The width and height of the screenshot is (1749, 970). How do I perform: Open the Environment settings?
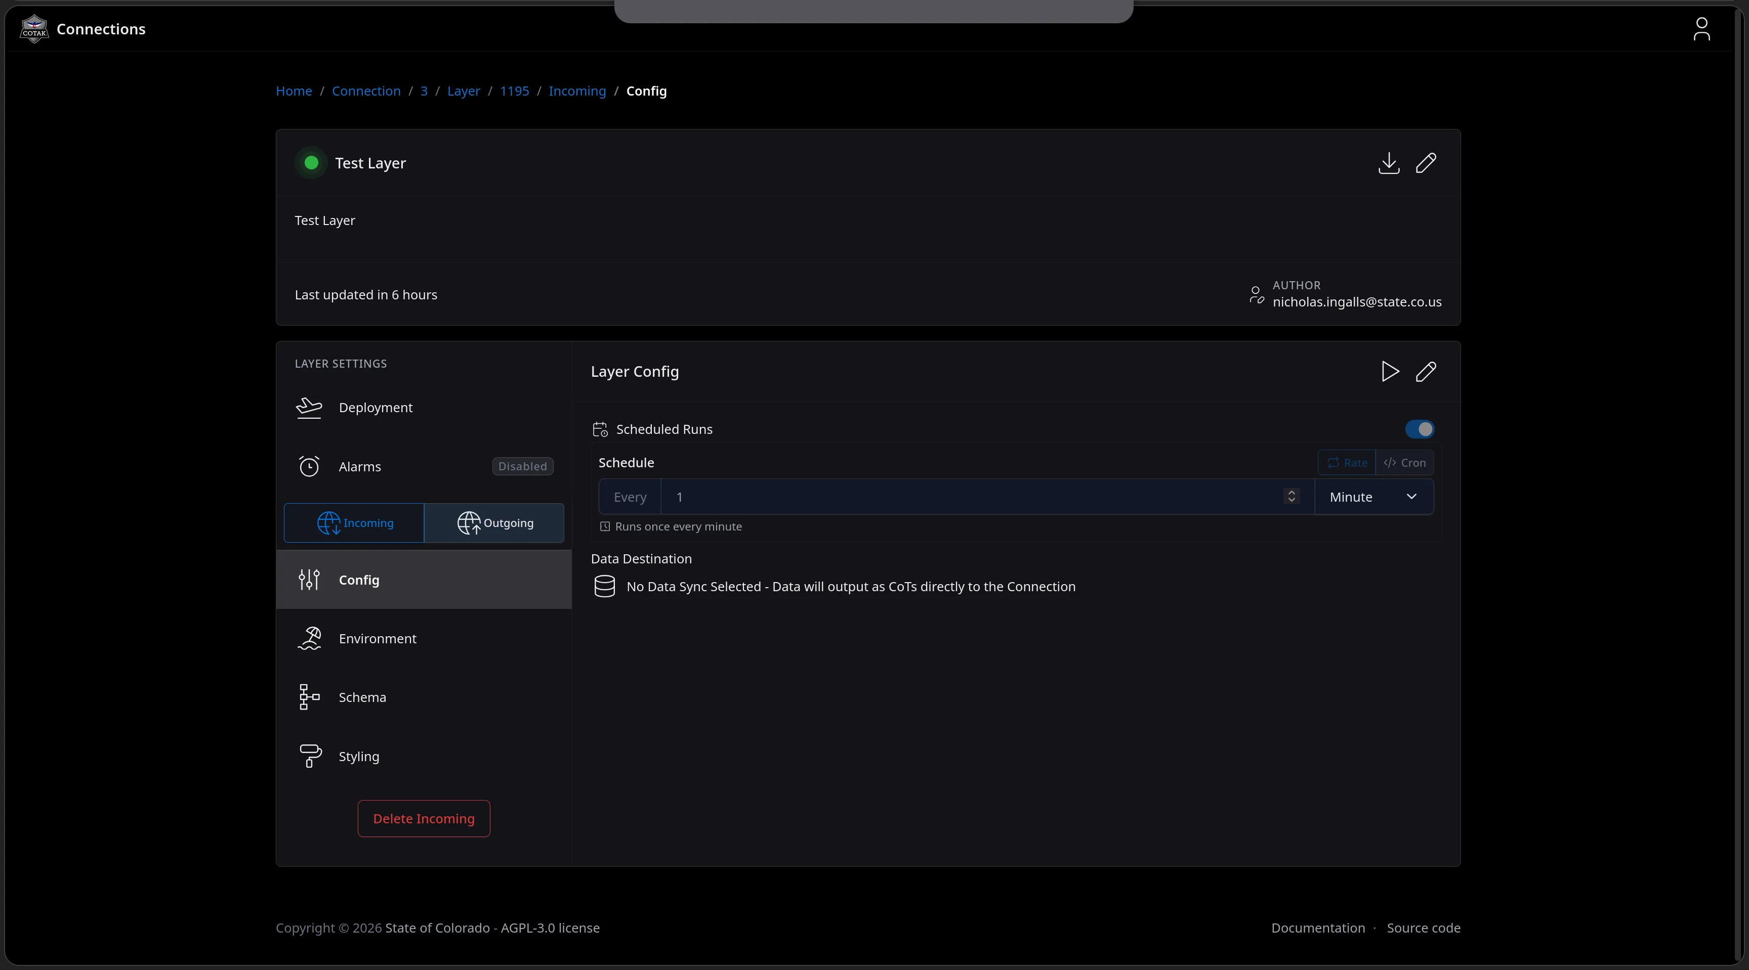[x=424, y=639]
